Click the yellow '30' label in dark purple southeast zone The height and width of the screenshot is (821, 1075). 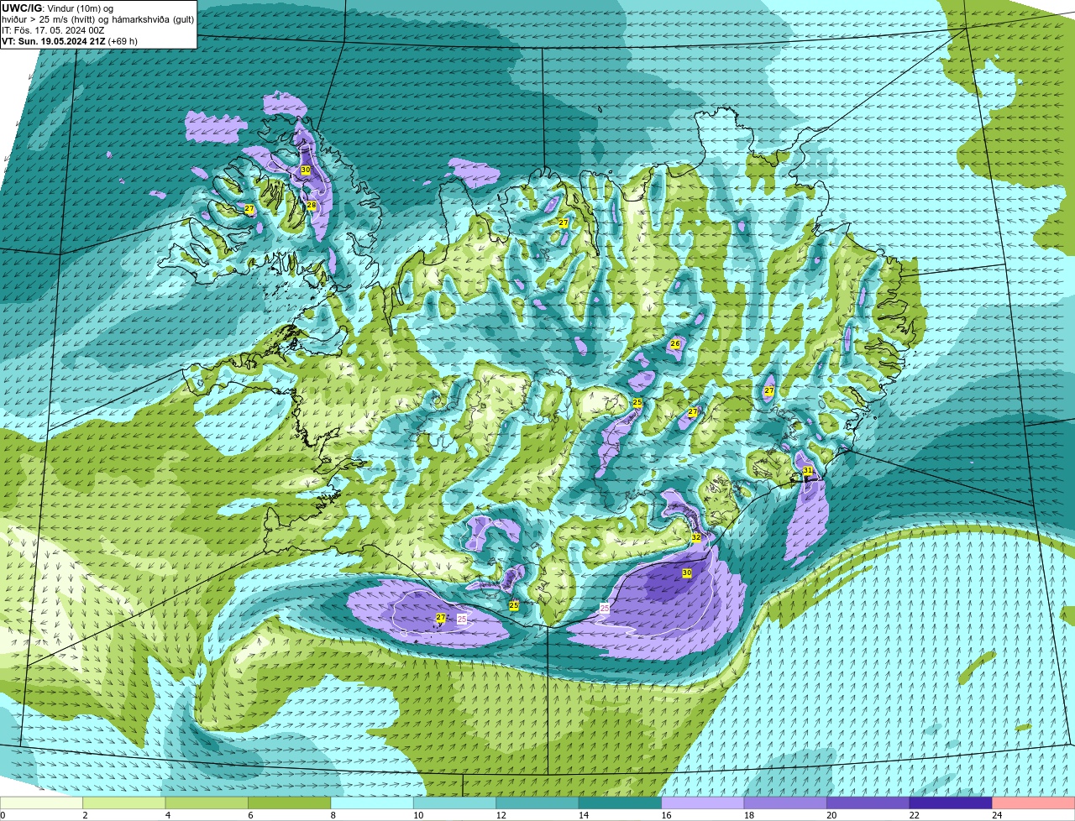point(686,573)
